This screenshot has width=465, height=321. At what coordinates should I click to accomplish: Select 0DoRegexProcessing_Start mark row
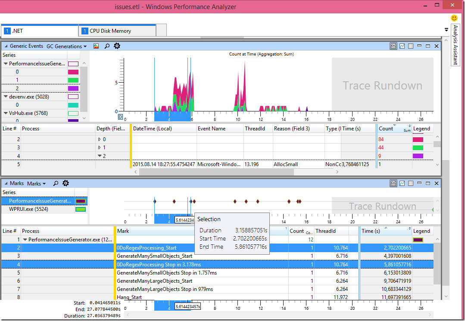[217, 247]
